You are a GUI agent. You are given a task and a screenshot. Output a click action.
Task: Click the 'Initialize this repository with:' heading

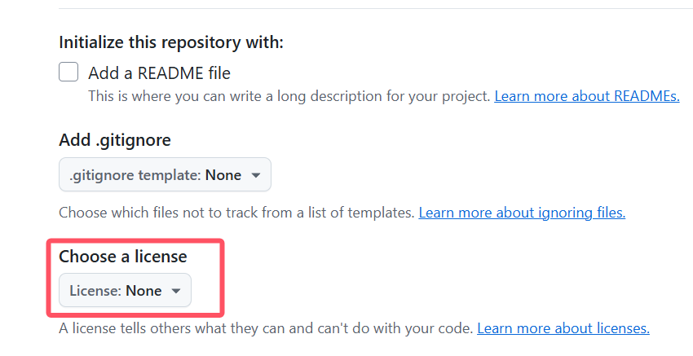click(171, 42)
